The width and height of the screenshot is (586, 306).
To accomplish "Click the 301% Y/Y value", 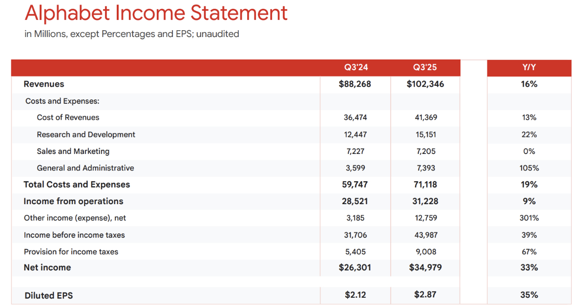I will click(529, 218).
